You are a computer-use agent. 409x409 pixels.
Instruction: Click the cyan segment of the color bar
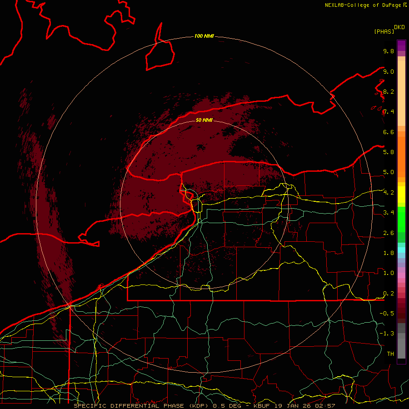401,250
